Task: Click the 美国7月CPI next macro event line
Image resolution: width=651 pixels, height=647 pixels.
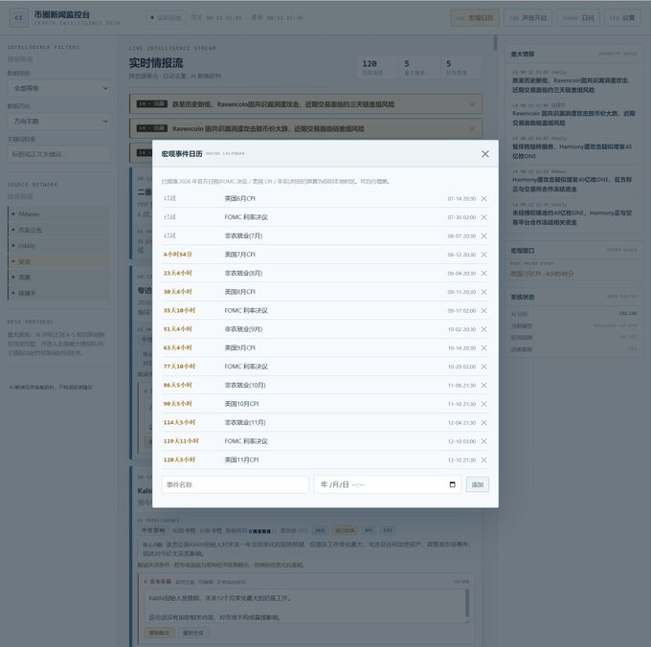Action: [x=542, y=274]
